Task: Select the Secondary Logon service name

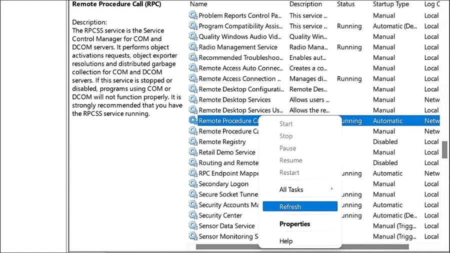Action: (223, 184)
